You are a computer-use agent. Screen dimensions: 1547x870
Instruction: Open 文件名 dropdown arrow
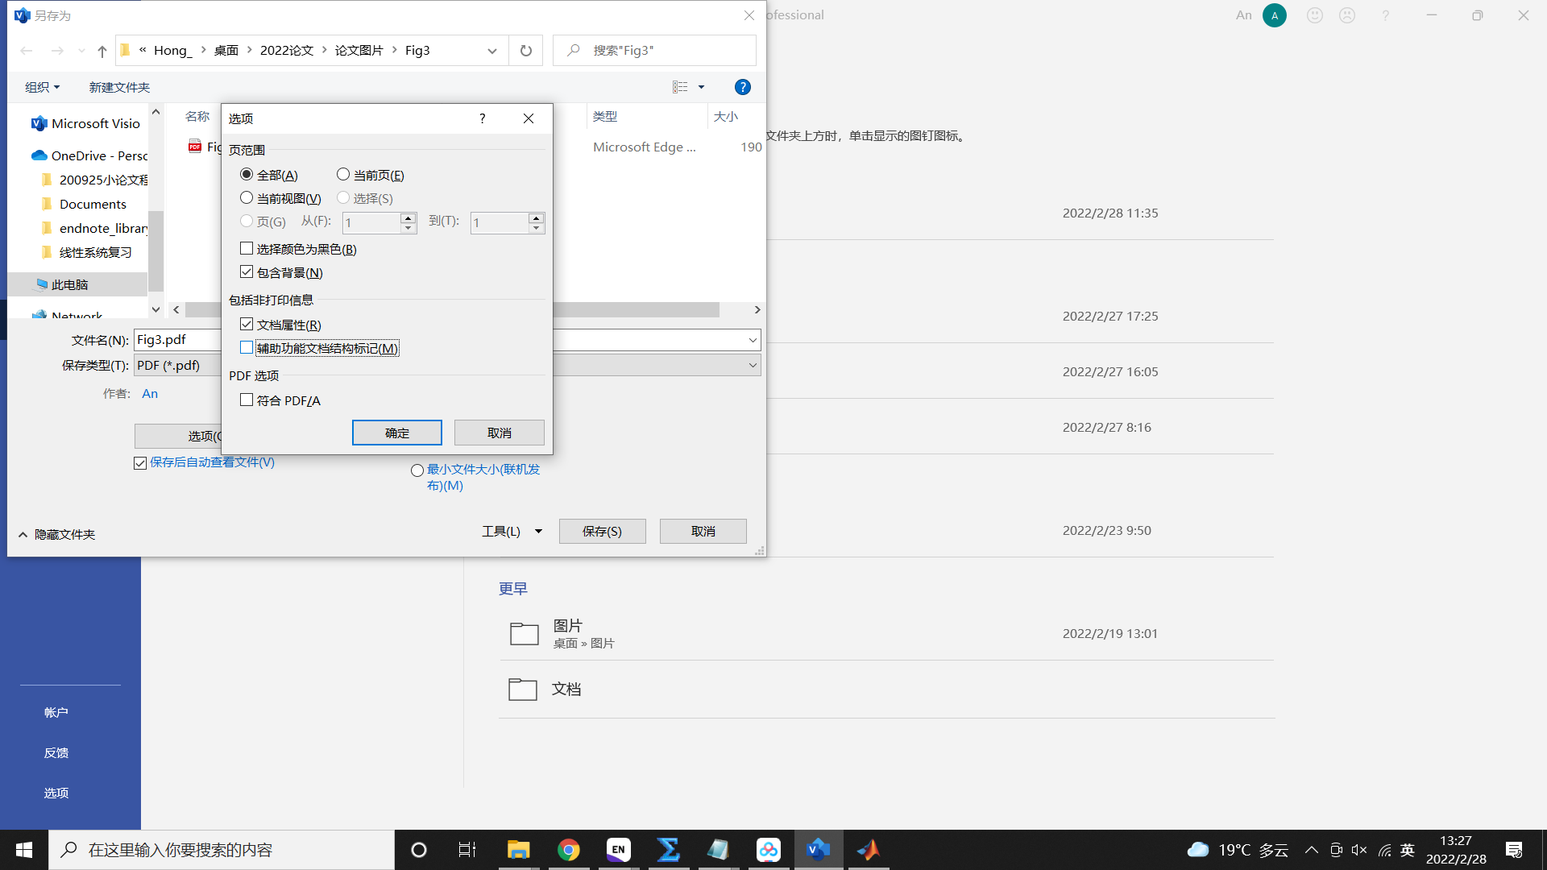tap(753, 340)
